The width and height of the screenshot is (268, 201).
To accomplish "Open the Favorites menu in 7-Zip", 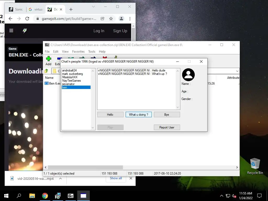I will (x=78, y=52).
